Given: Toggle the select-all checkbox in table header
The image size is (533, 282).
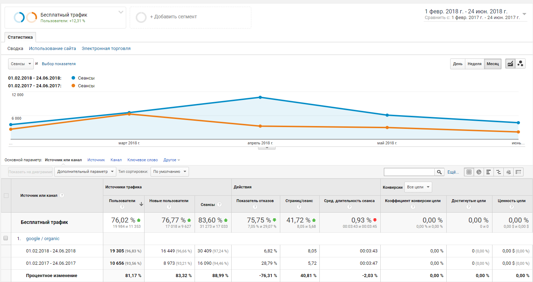Looking at the screenshot, I should click(x=6, y=195).
